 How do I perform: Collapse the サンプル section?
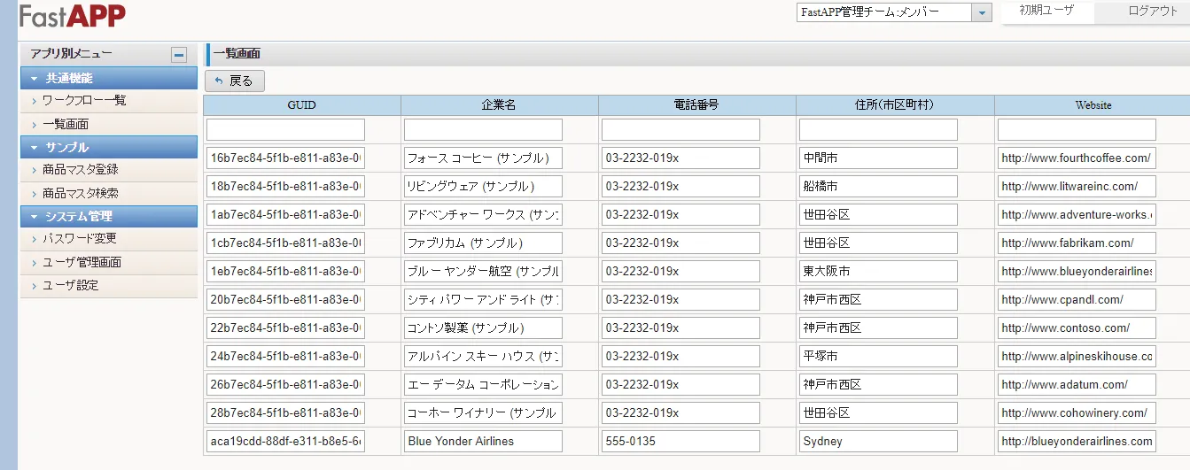[109, 147]
